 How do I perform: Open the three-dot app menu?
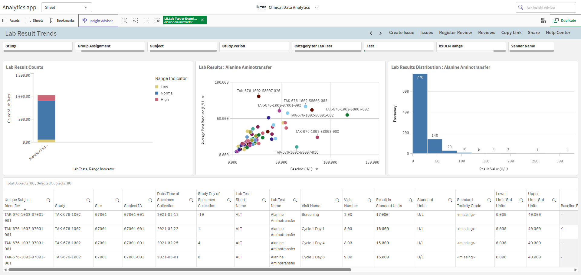point(317,7)
